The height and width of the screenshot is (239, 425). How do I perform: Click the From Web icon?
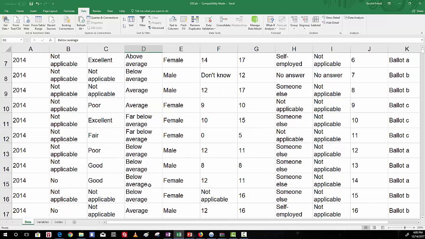click(x=26, y=23)
